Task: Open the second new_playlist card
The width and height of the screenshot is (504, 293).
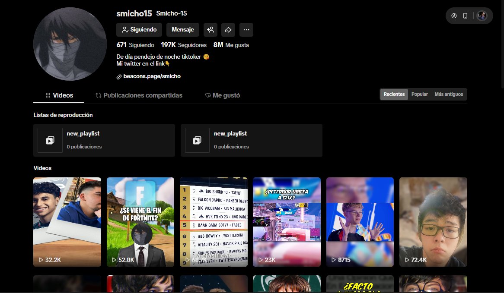Action: tap(252, 140)
